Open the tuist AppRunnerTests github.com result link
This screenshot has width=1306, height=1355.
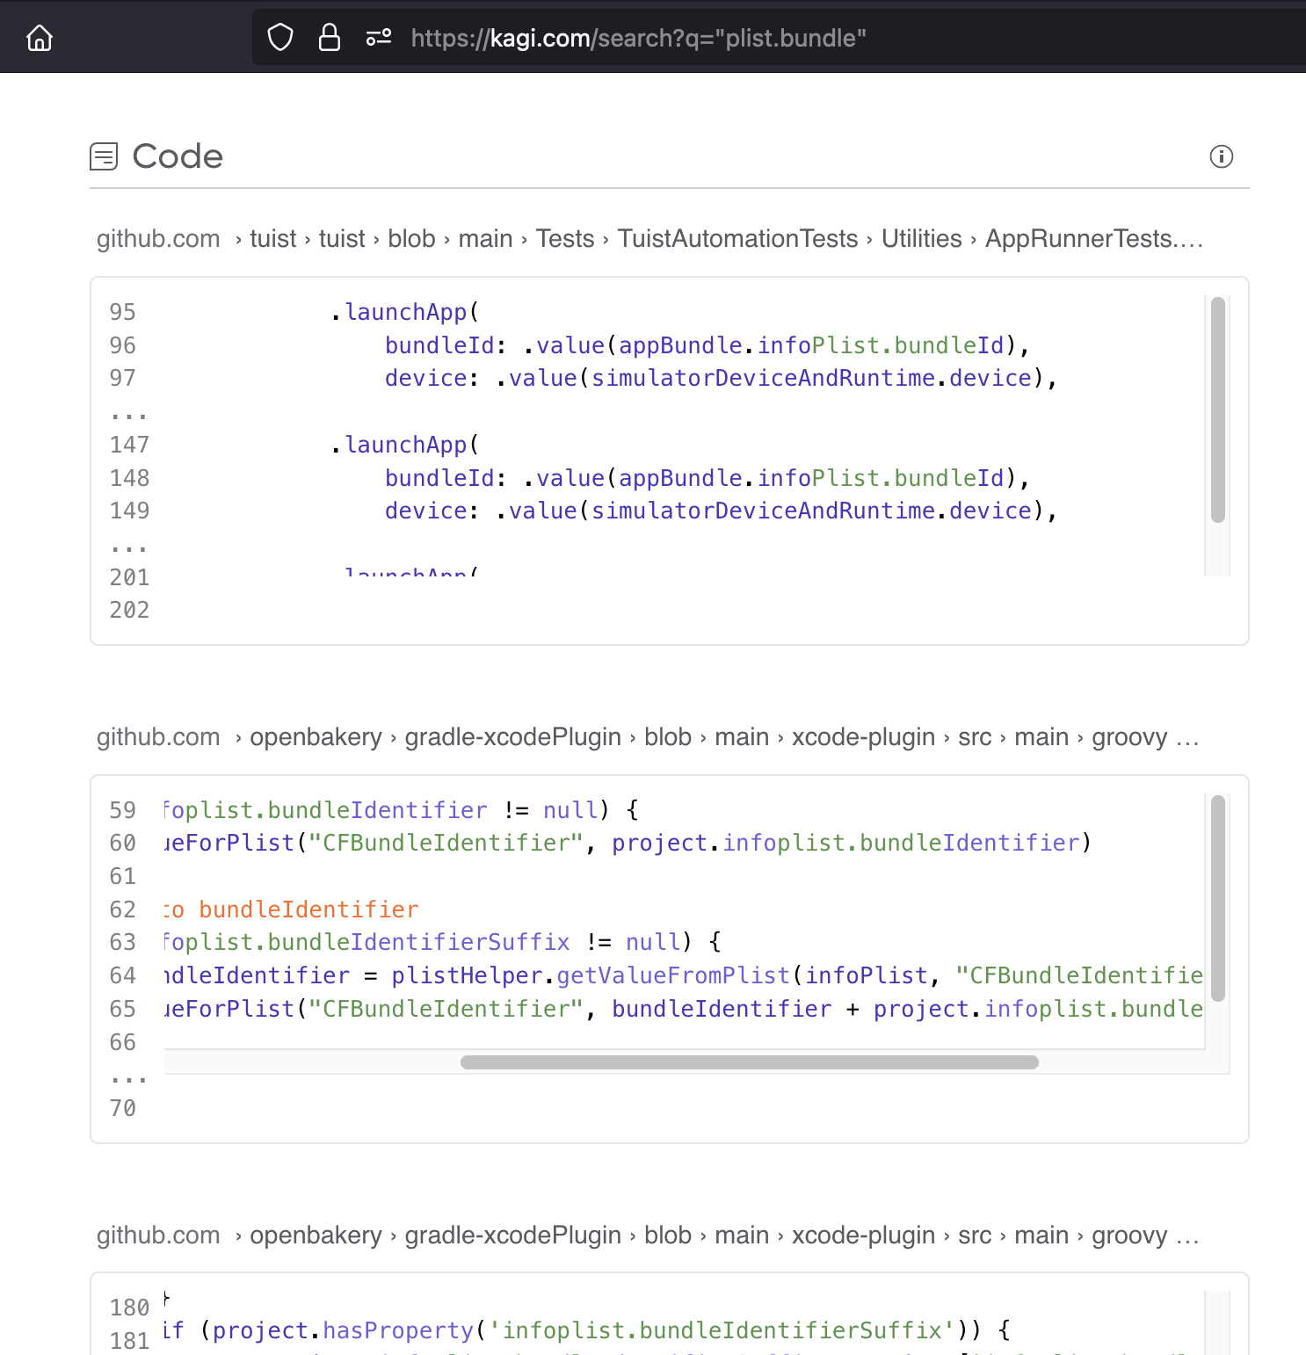(x=649, y=239)
